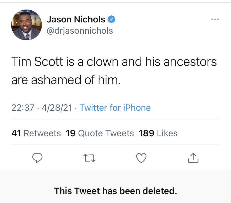Open the three-dot more options menu
Viewport: 231px width, 203px height.
(x=215, y=19)
